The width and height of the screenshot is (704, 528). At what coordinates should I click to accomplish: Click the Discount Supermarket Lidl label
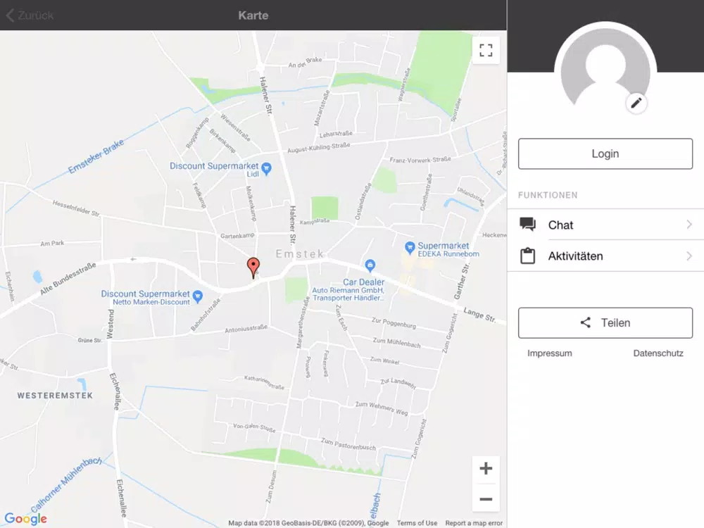pos(214,170)
